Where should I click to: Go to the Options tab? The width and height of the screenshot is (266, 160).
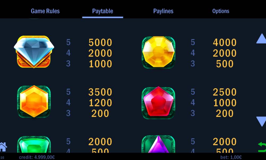click(221, 11)
